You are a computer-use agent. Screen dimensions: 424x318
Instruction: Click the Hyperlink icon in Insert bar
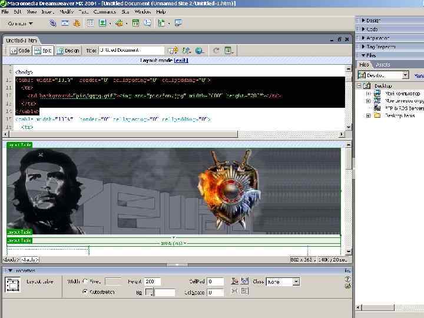point(53,23)
